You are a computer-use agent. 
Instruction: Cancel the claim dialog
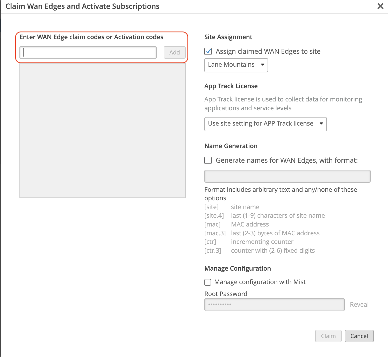tap(359, 336)
